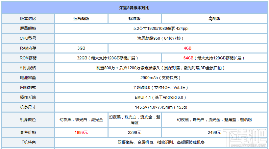
Task: Select the RAM内存 row label
Action: coord(28,48)
